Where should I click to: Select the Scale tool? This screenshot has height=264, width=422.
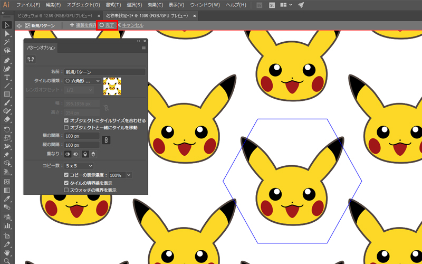[7, 138]
